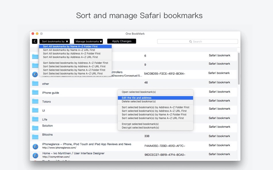Click Safari icon of the 54C08D55 bookmark

pos(35,74)
